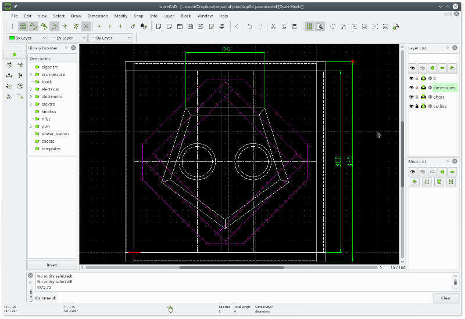The image size is (465, 319).
Task: Show all layers in Layer List
Action: tap(413, 68)
